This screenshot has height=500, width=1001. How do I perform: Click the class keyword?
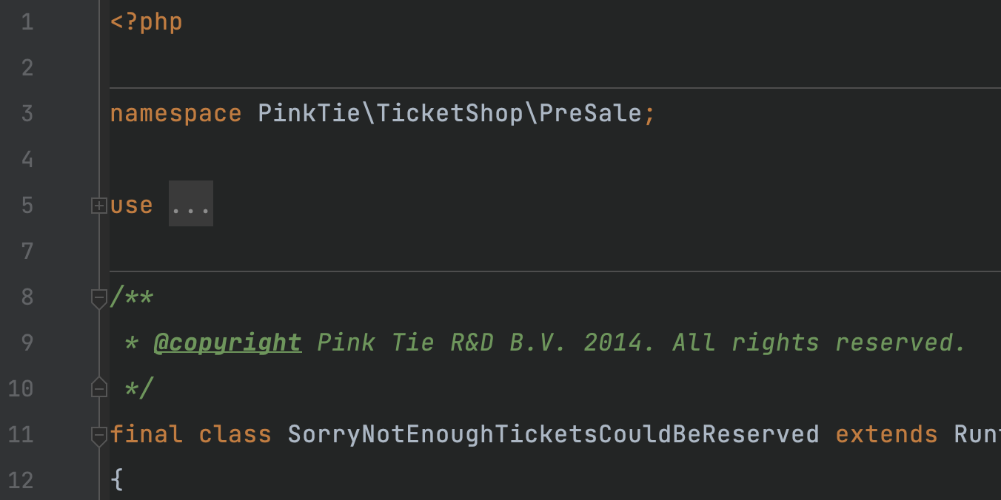(235, 434)
